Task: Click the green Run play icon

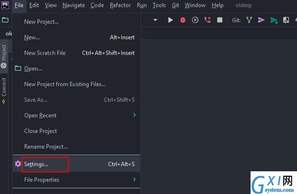Action: click(170, 20)
